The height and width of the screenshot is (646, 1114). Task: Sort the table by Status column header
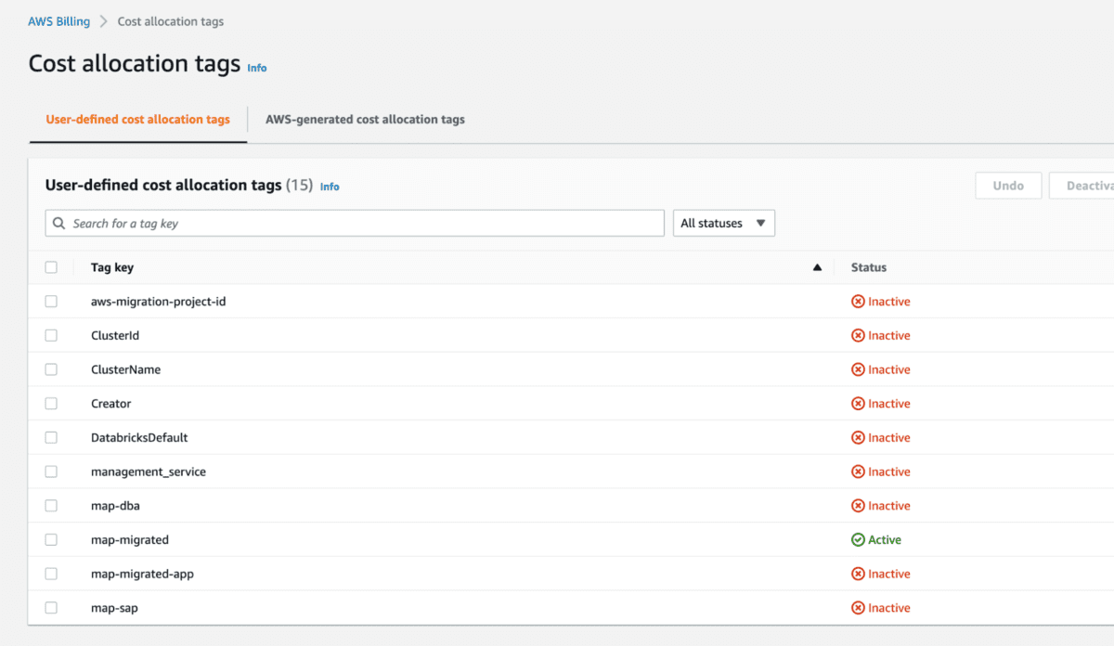click(x=869, y=267)
